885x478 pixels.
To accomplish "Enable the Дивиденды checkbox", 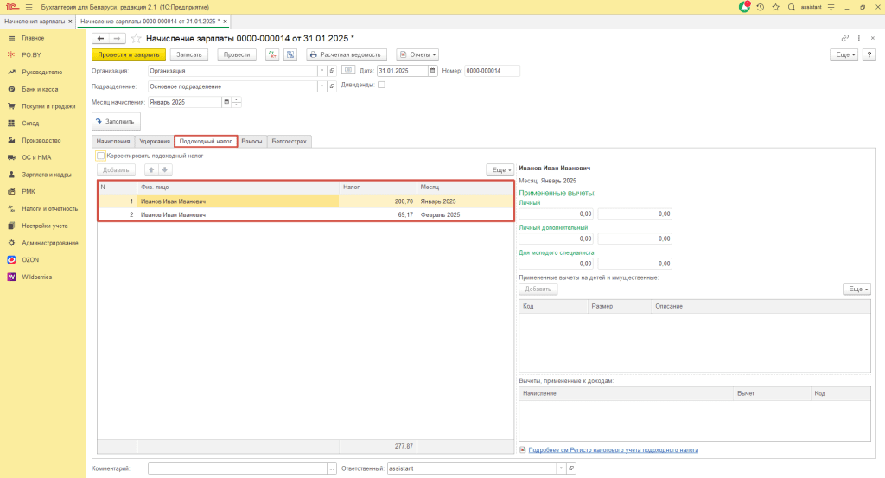I will tap(381, 86).
